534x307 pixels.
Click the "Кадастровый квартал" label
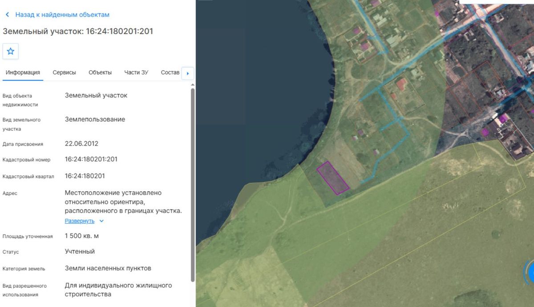tap(28, 176)
